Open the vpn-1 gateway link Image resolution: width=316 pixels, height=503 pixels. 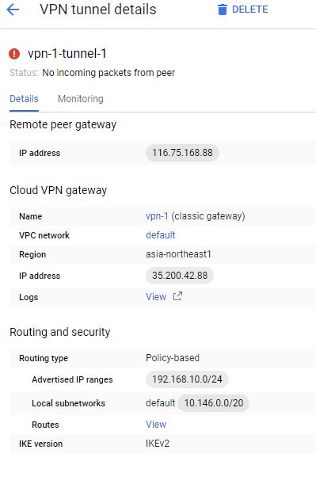[157, 216]
